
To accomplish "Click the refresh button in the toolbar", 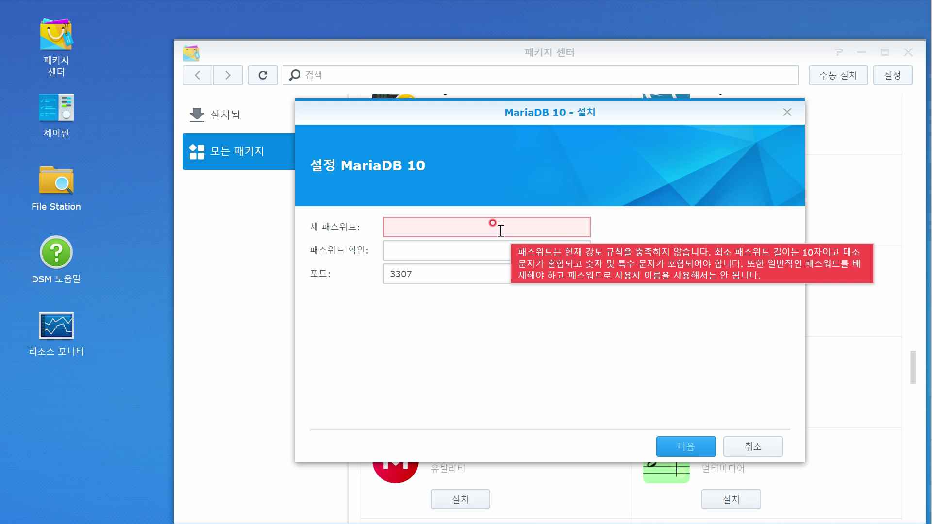I will pyautogui.click(x=263, y=75).
